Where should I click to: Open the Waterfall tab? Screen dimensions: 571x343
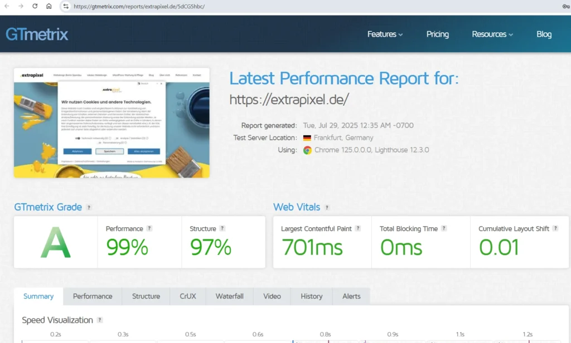pyautogui.click(x=229, y=296)
